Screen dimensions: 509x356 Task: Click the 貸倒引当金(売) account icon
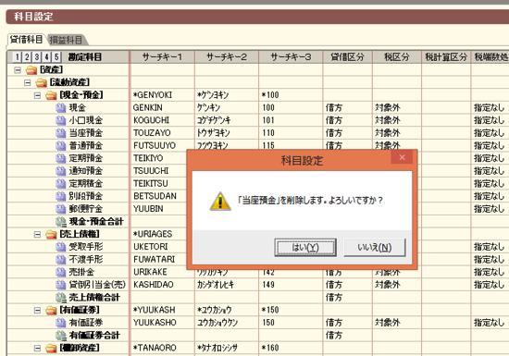pos(61,285)
